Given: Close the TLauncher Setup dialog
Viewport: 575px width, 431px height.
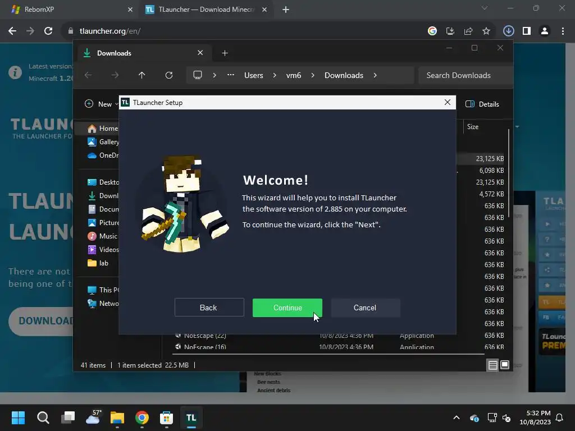Looking at the screenshot, I should [447, 102].
